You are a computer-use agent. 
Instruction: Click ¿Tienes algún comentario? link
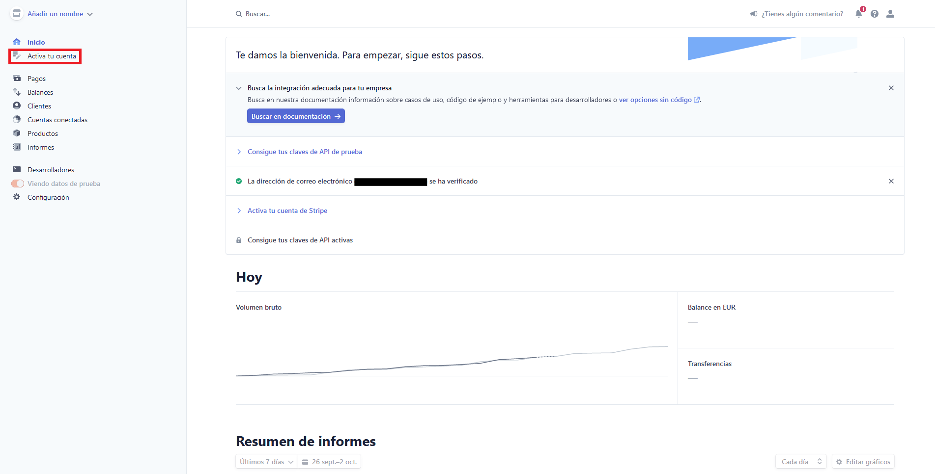[x=802, y=14]
